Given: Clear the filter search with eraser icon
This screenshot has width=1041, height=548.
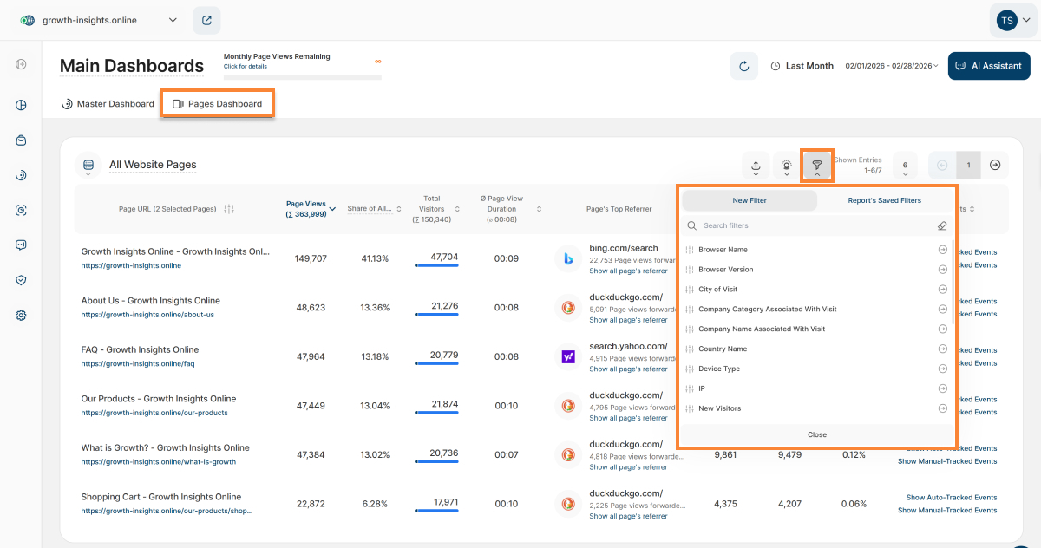Looking at the screenshot, I should pyautogui.click(x=942, y=225).
